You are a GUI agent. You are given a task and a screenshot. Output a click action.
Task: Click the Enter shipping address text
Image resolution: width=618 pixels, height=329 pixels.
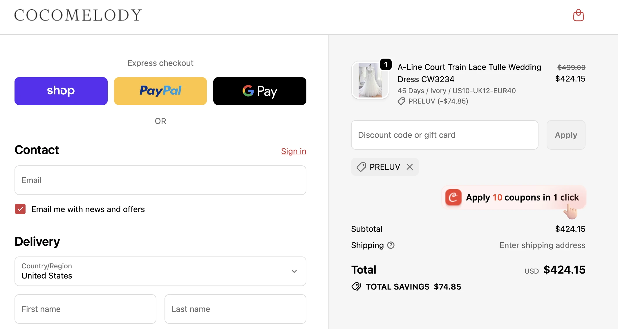542,245
